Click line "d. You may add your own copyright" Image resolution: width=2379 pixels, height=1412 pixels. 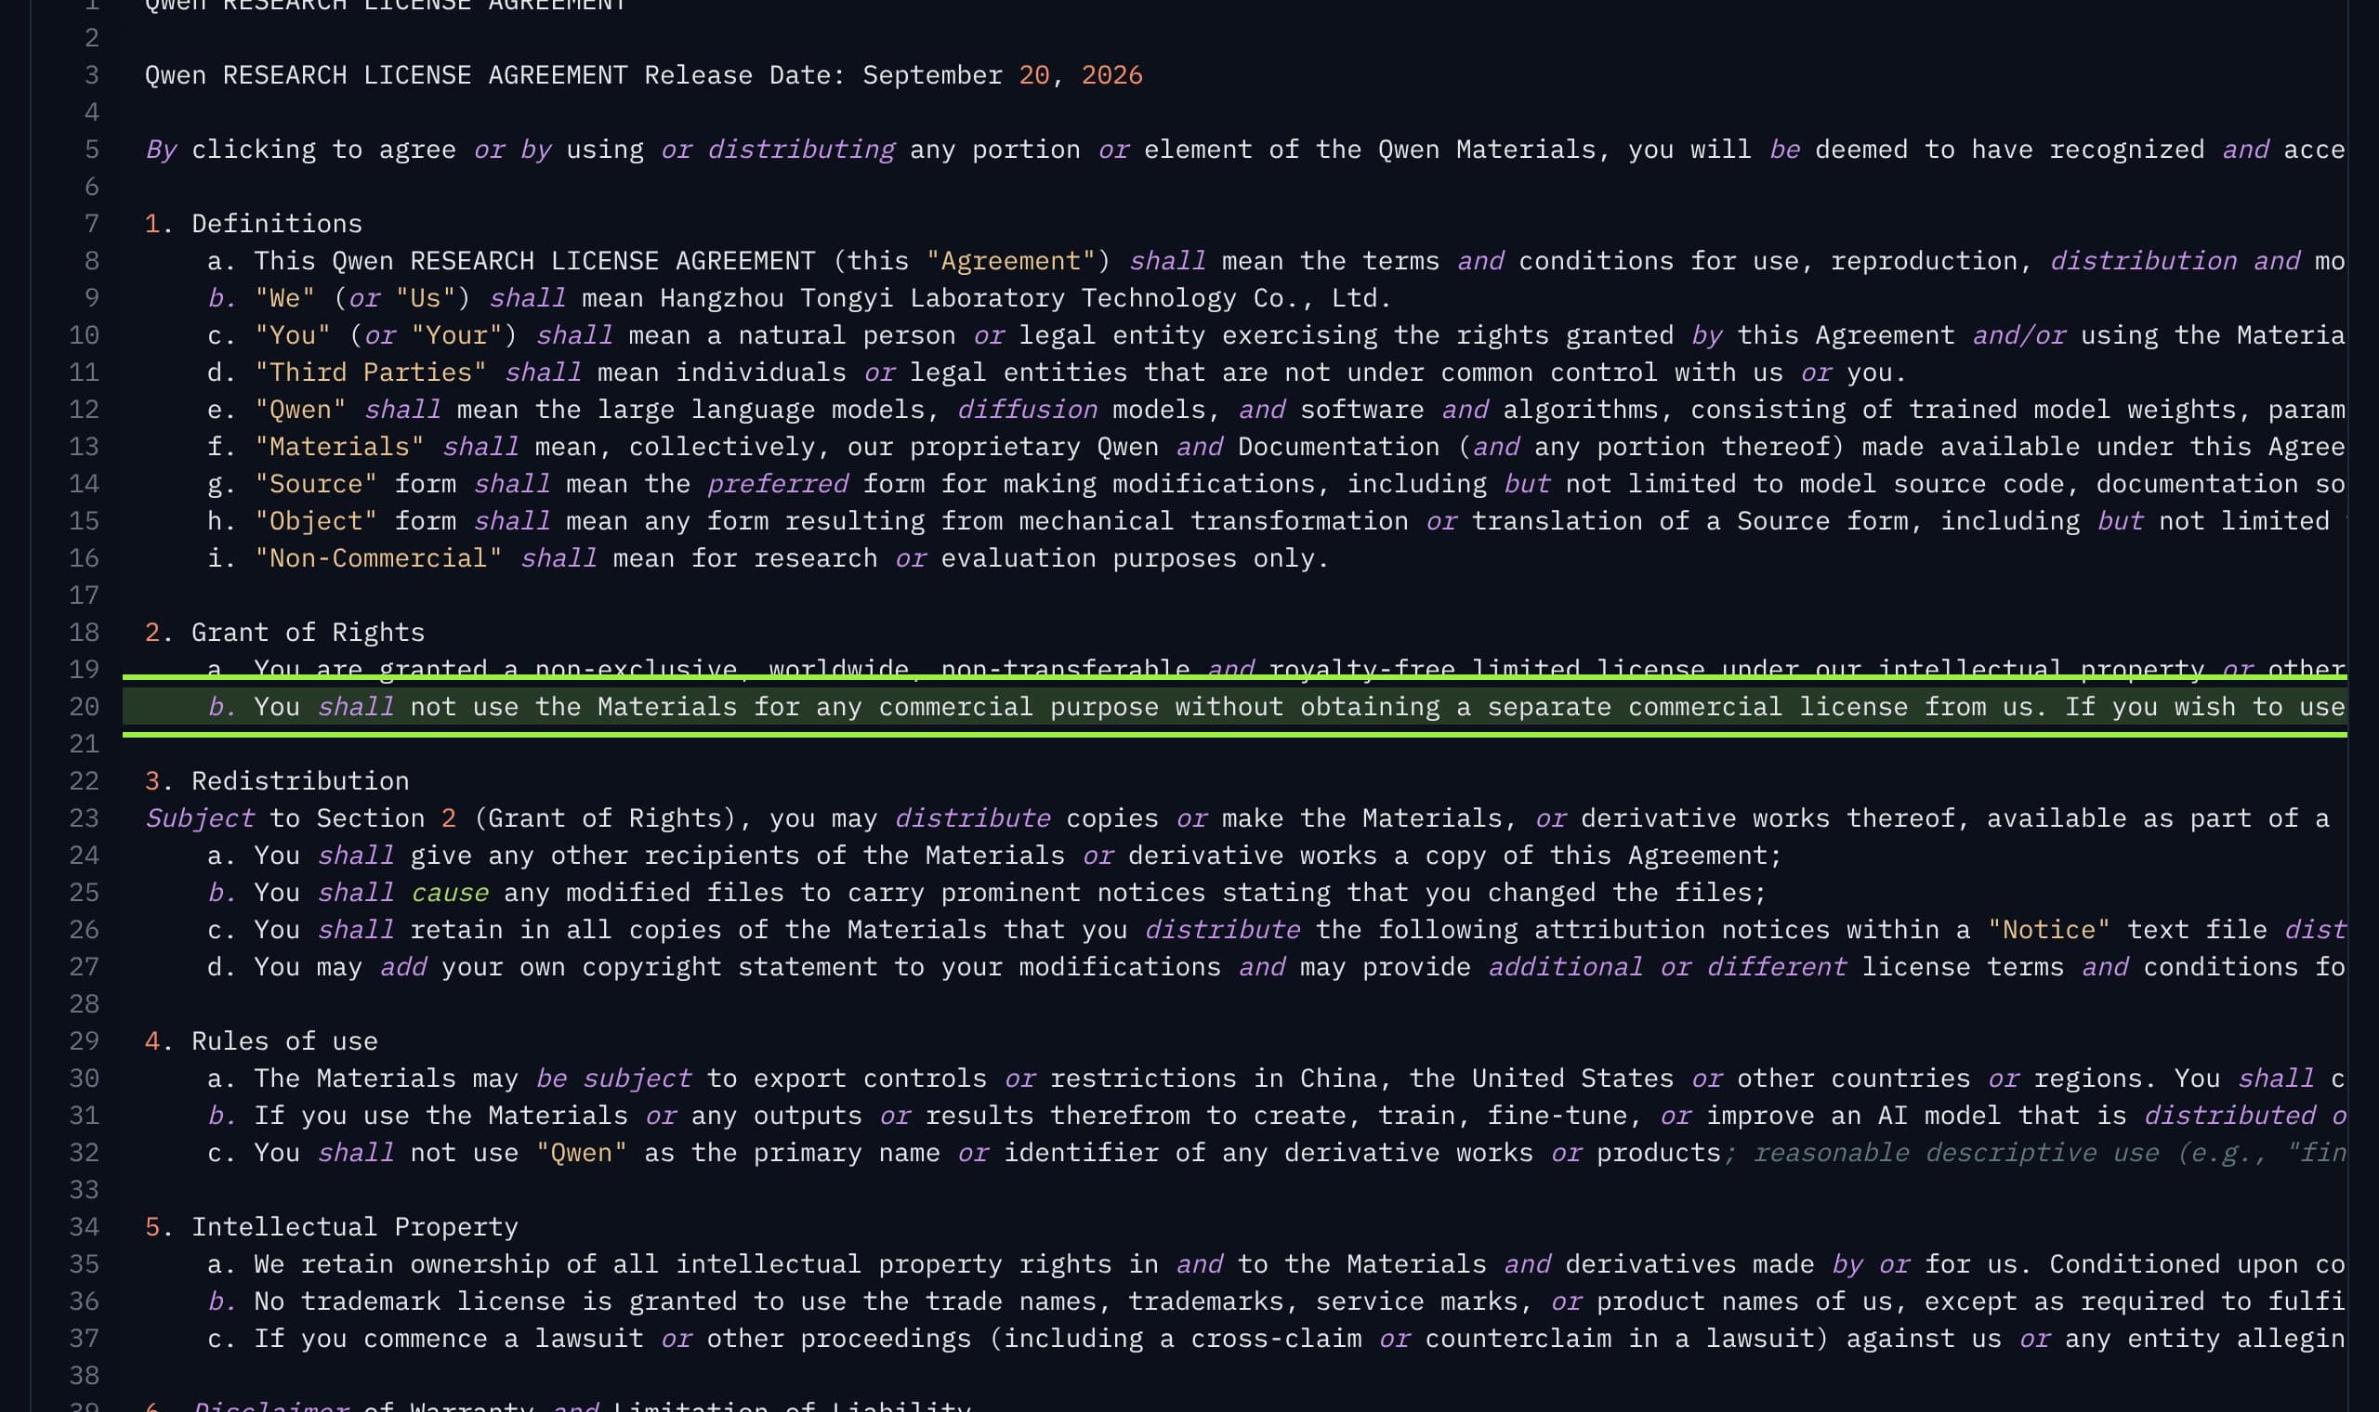coord(1276,967)
